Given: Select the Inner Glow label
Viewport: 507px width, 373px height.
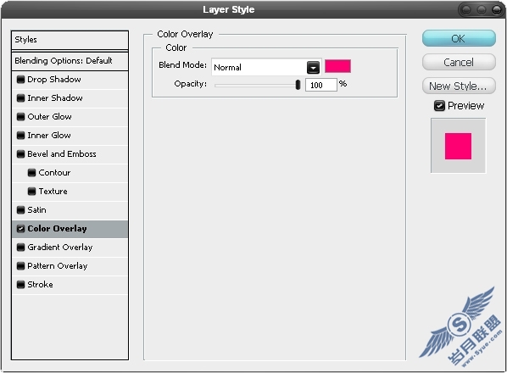Looking at the screenshot, I should coord(49,136).
